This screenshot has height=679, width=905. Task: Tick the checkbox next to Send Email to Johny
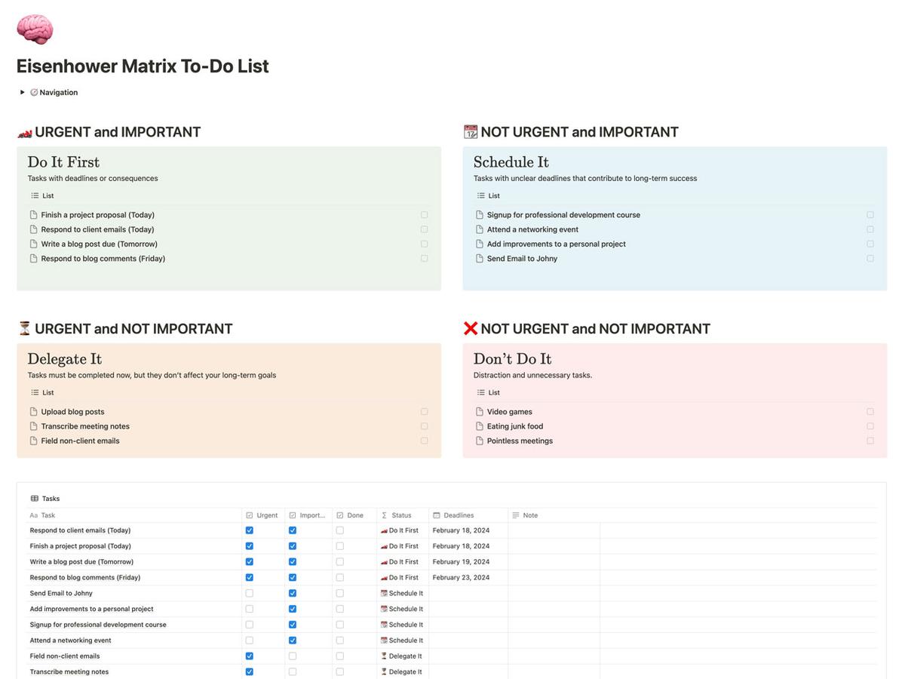[x=870, y=258]
